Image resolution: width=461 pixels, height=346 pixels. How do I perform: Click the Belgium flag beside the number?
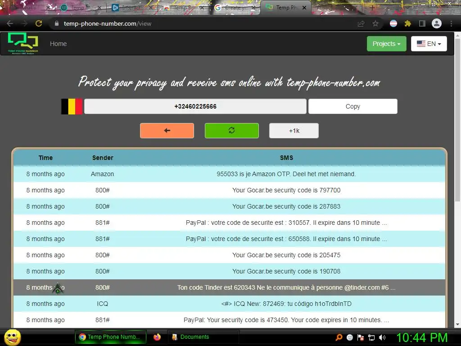(x=72, y=106)
